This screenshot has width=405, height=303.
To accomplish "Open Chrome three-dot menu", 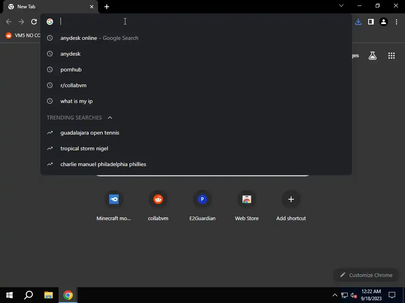I will click(396, 22).
